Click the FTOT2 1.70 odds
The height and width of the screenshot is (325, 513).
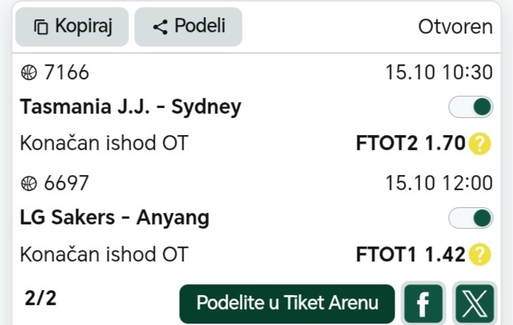coord(410,144)
